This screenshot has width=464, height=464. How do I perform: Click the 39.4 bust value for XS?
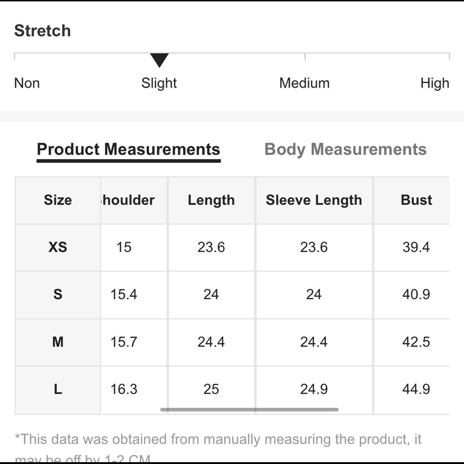coord(416,247)
